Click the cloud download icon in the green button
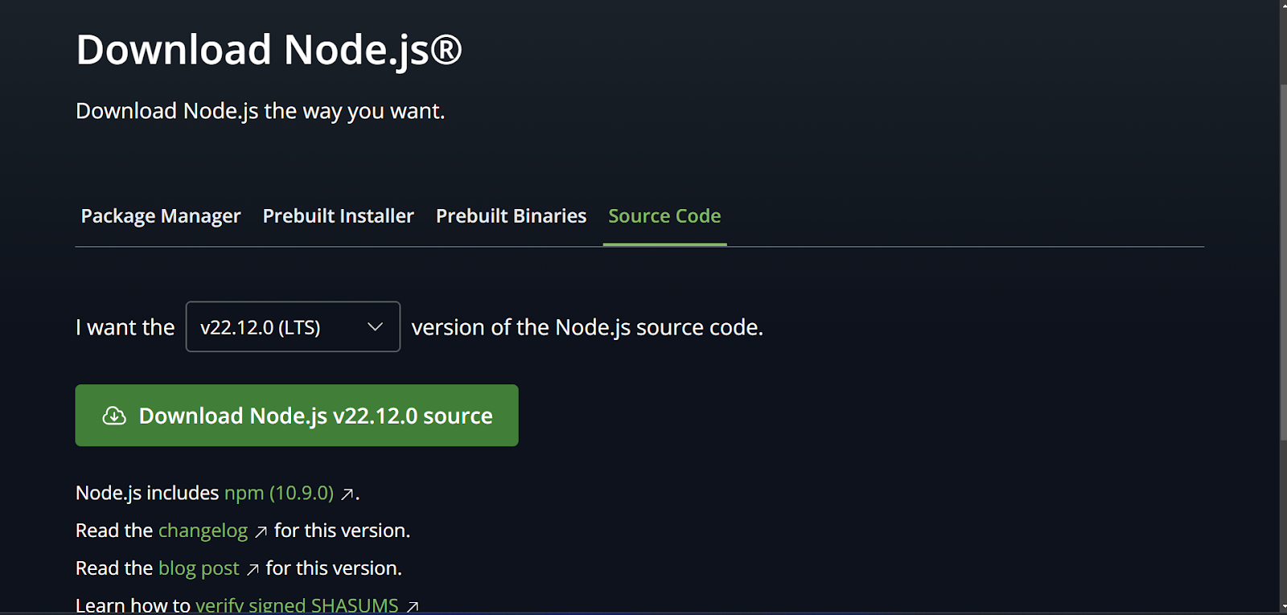Viewport: 1287px width, 615px height. click(x=114, y=416)
